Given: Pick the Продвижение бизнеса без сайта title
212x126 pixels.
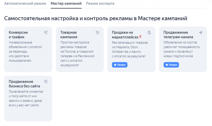Looking at the screenshot, I should tap(24, 84).
